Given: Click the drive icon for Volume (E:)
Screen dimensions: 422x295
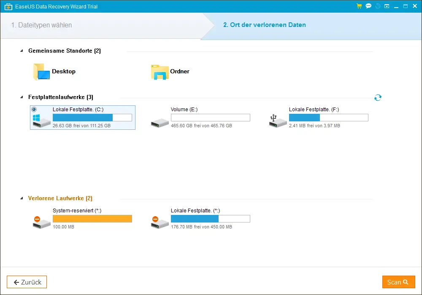Looking at the screenshot, I should (160, 123).
